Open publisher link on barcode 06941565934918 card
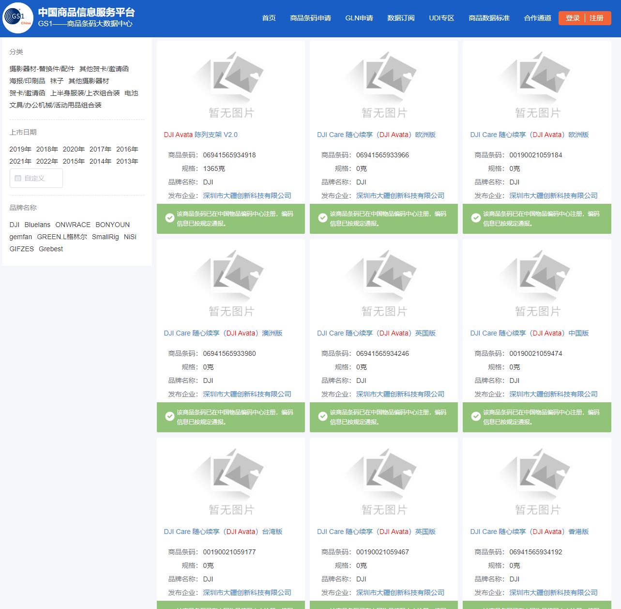This screenshot has width=621, height=609. (x=247, y=196)
